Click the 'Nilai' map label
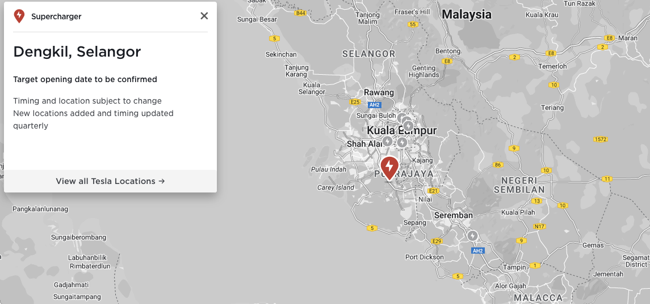Screen dimensions: 650x304 (x=425, y=199)
